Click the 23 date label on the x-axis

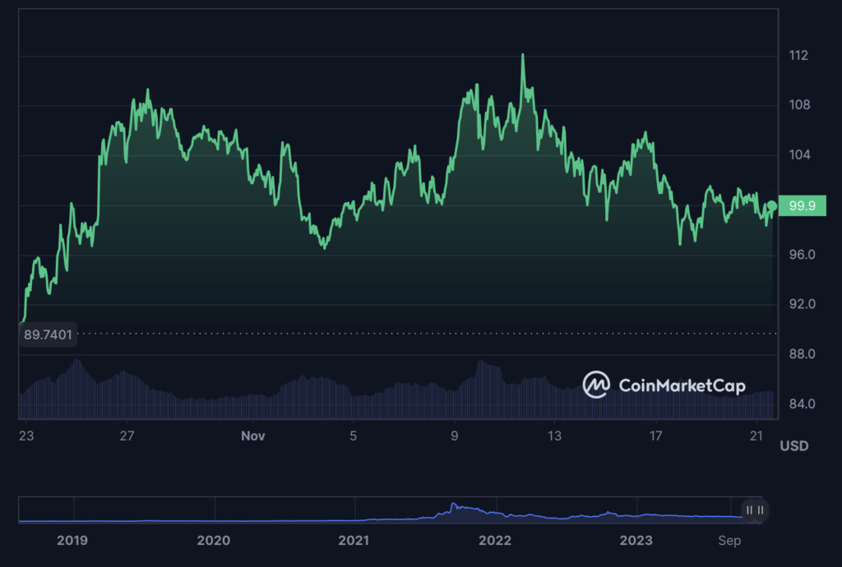click(26, 436)
